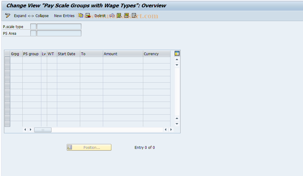
Task: Click the bottom scroll-down arrow of table
Action: coord(177,124)
